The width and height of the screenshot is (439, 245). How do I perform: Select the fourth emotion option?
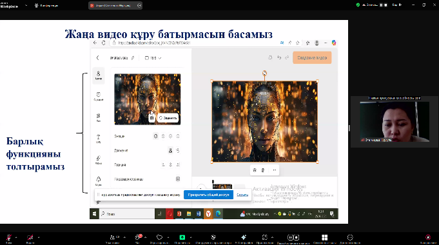coord(178,136)
